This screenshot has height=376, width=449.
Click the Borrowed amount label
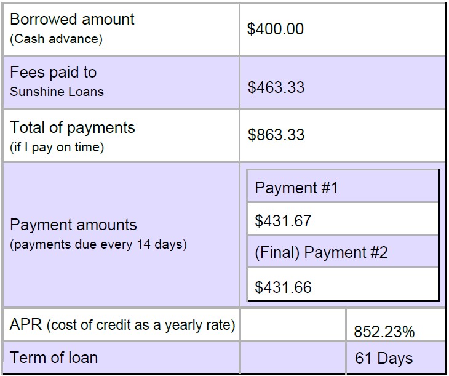[72, 19]
